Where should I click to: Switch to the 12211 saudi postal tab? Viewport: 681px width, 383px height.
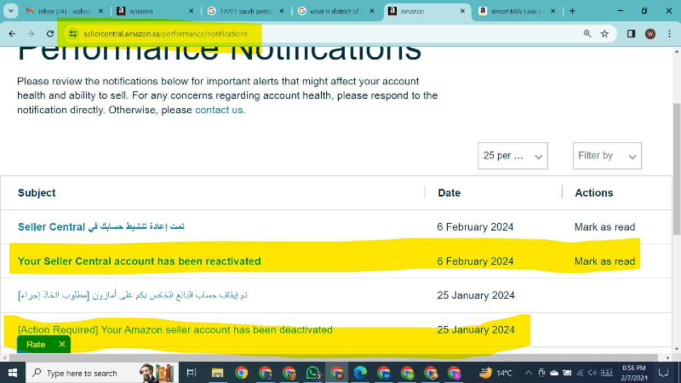point(246,11)
